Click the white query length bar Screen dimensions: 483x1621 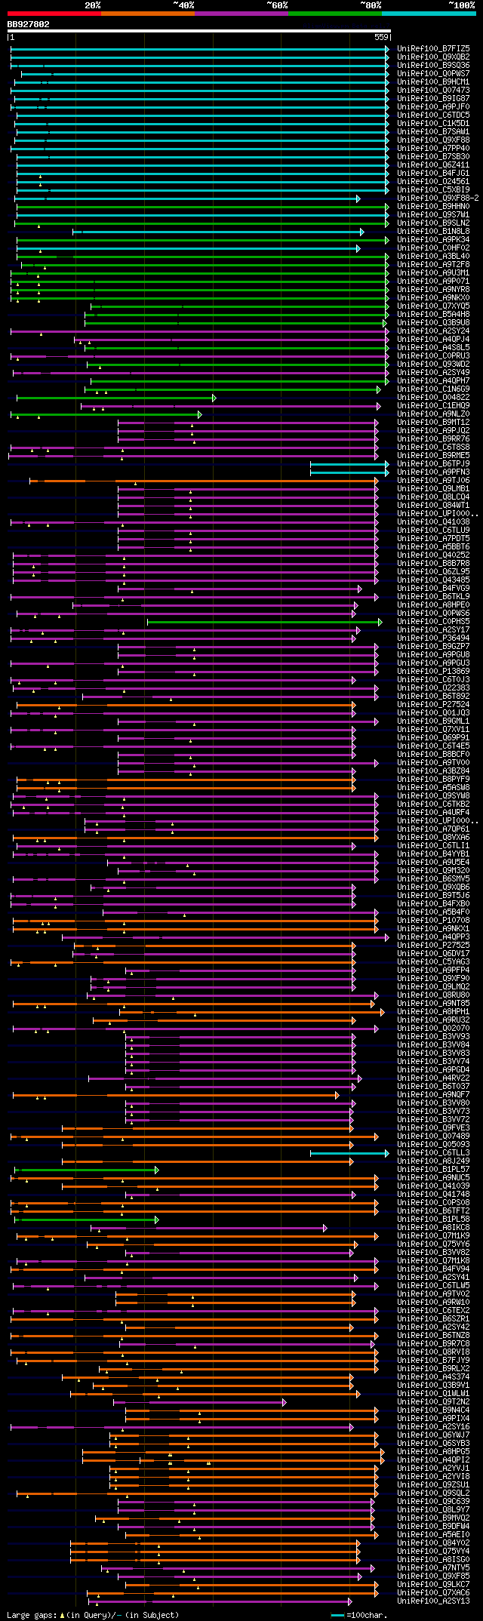(199, 31)
